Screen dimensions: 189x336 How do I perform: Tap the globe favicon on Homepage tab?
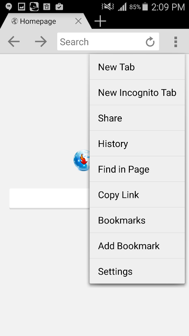(15, 21)
